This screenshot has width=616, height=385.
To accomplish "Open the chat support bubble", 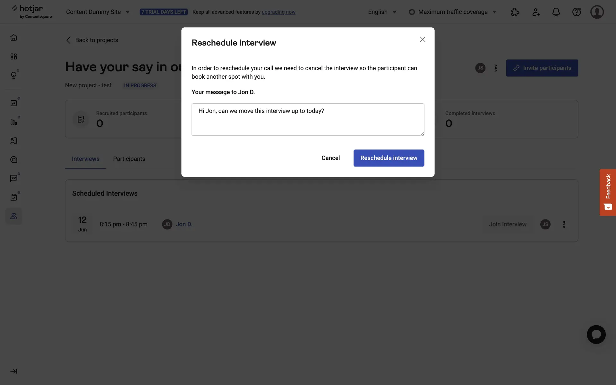I will (x=596, y=334).
